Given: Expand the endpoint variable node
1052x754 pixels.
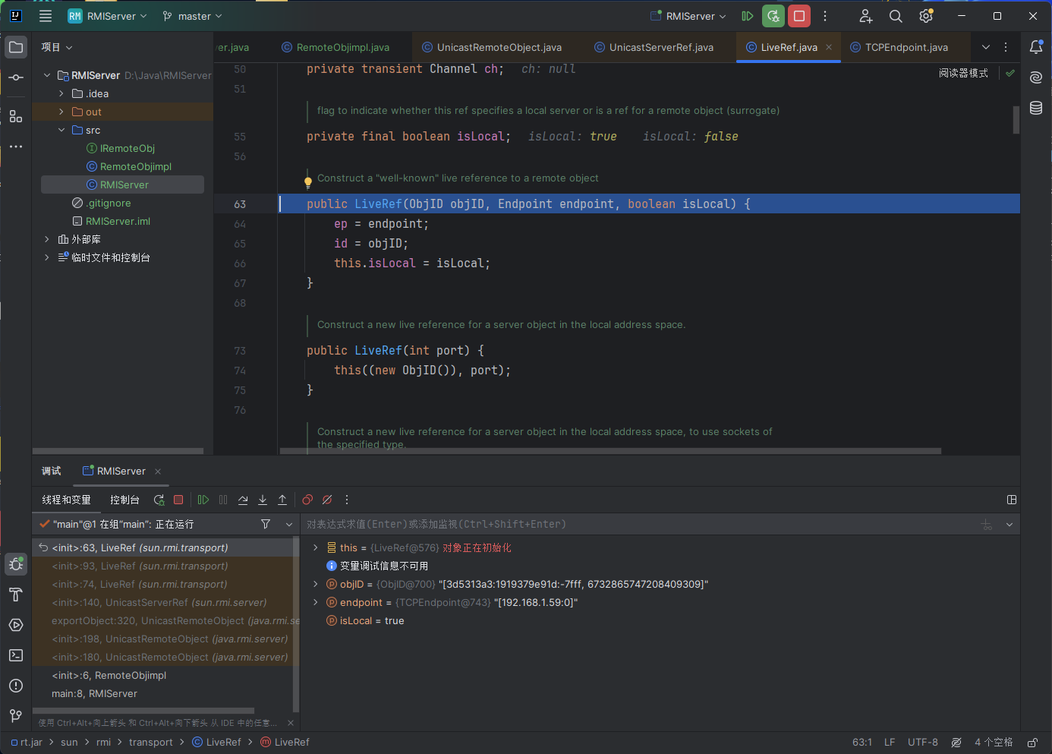Looking at the screenshot, I should 316,602.
